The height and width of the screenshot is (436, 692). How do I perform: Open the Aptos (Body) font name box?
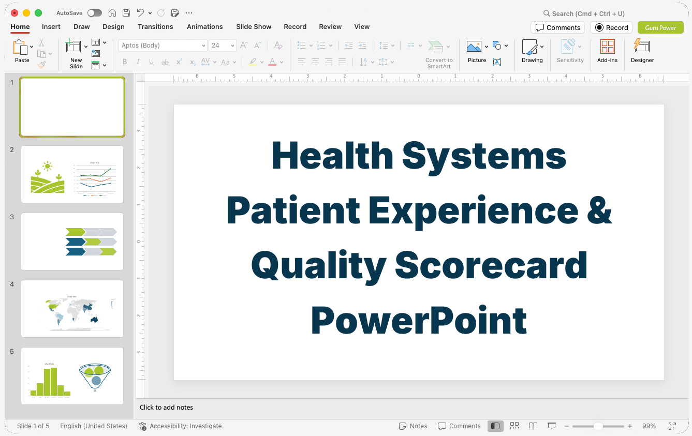(163, 46)
